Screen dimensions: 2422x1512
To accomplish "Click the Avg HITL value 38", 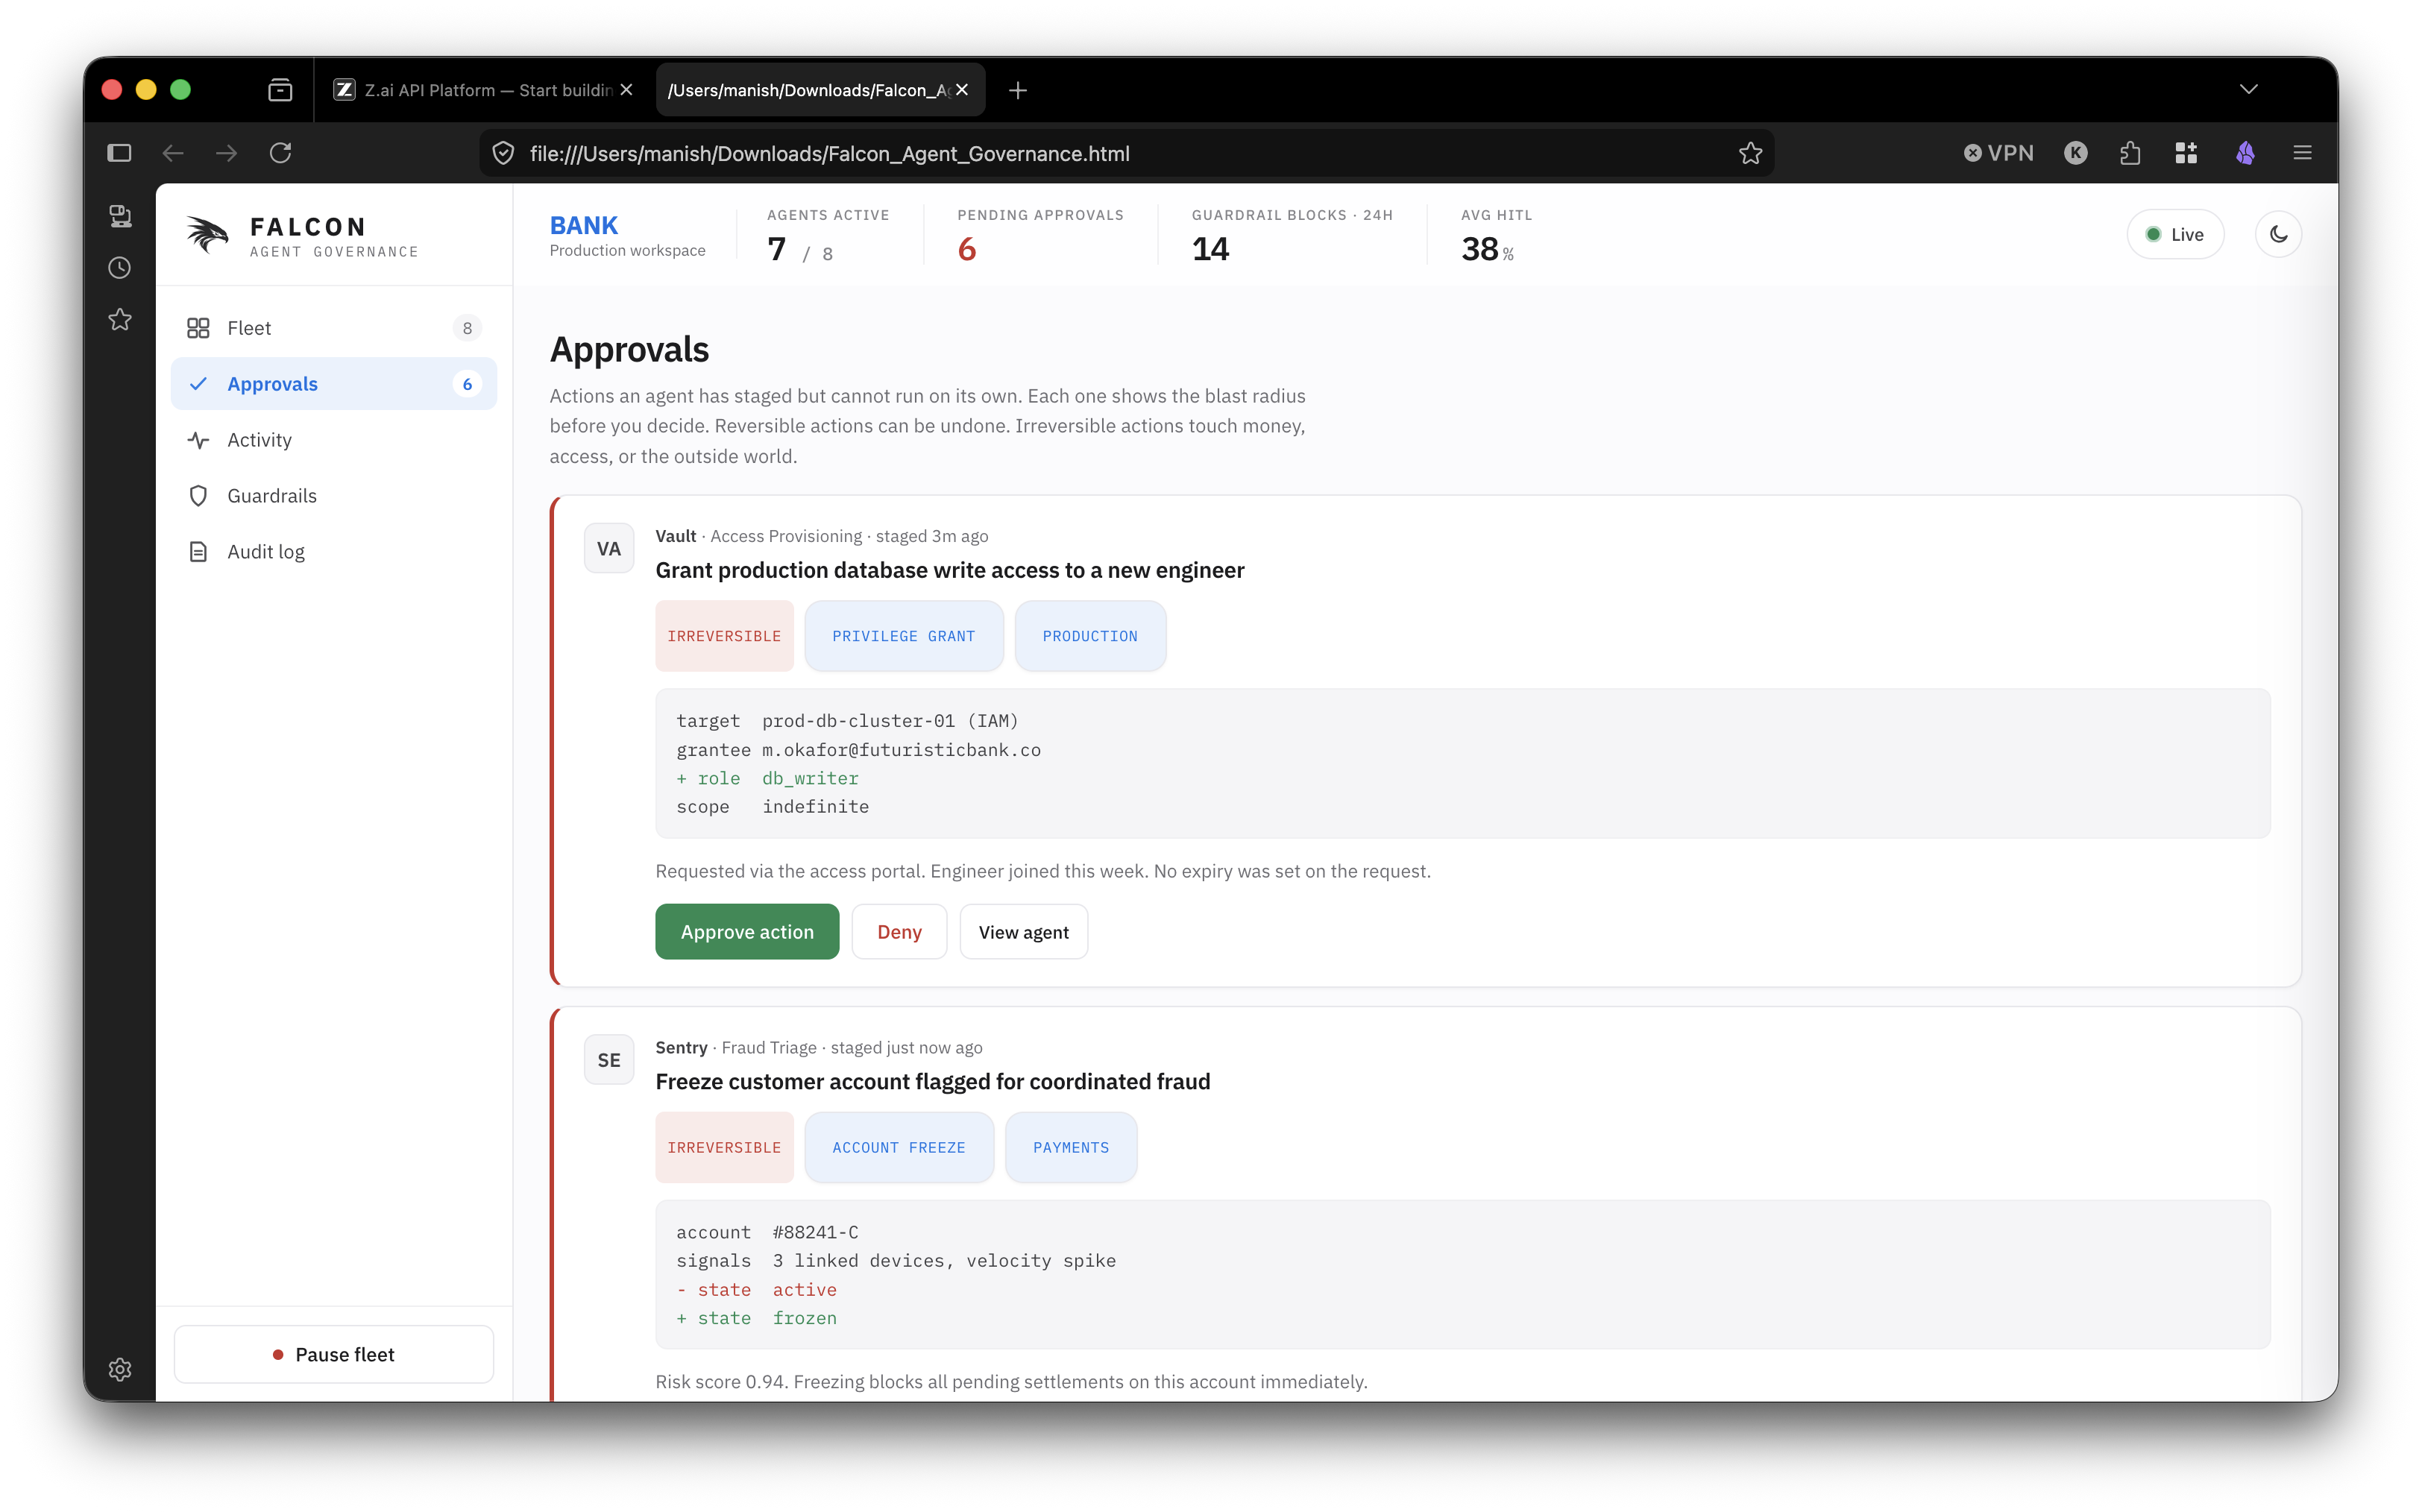I will pyautogui.click(x=1479, y=249).
